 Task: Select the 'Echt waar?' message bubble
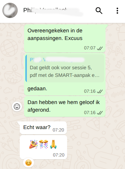(43, 128)
